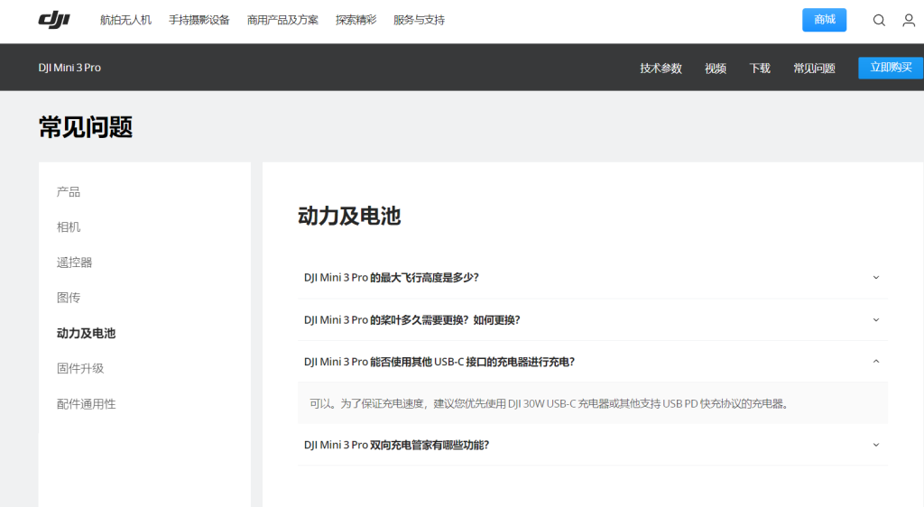Select 产品 in FAQ sidebar
924x507 pixels.
[x=69, y=192]
